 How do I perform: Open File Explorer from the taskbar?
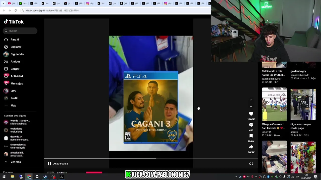pos(13,177)
